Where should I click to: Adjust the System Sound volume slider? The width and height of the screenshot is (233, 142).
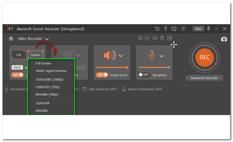pos(112,67)
